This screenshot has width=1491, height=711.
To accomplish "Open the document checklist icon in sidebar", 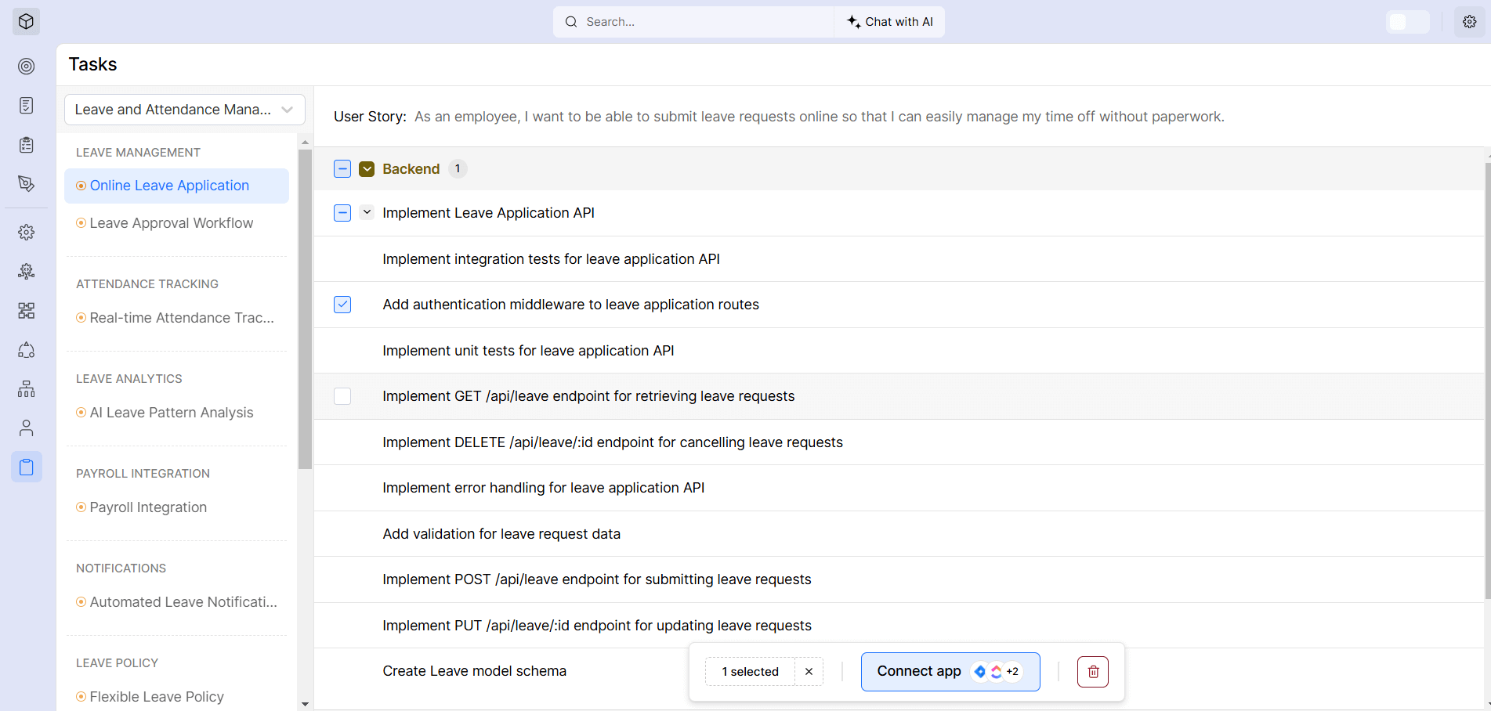I will point(26,106).
